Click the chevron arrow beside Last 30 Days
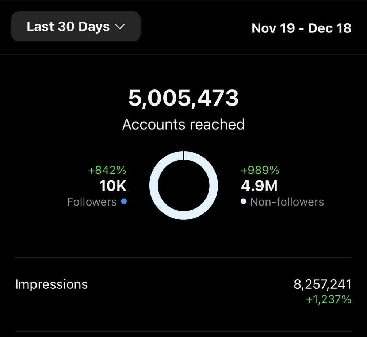 click(120, 27)
